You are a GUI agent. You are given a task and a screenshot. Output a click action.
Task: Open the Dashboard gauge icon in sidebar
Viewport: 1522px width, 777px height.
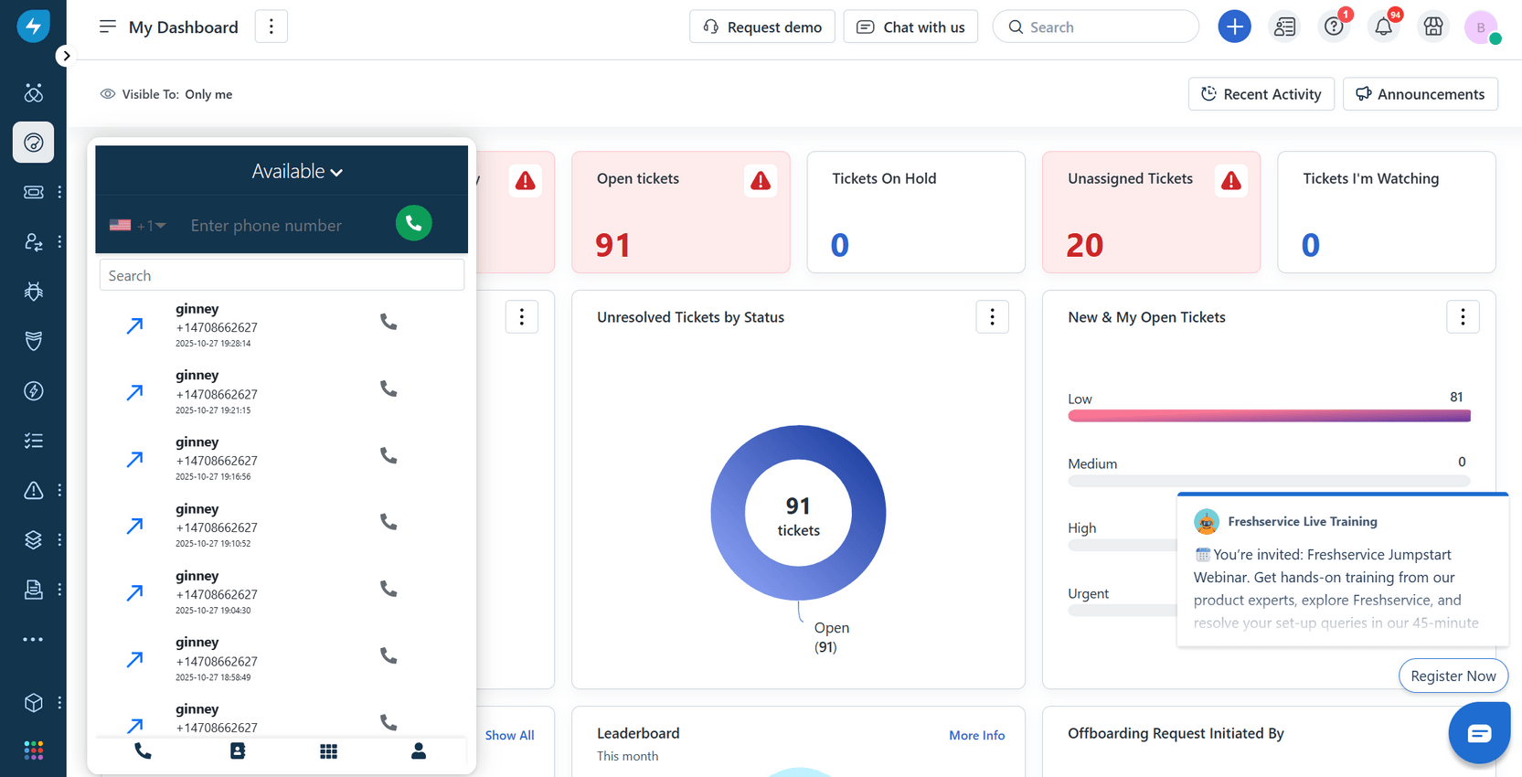pyautogui.click(x=34, y=143)
